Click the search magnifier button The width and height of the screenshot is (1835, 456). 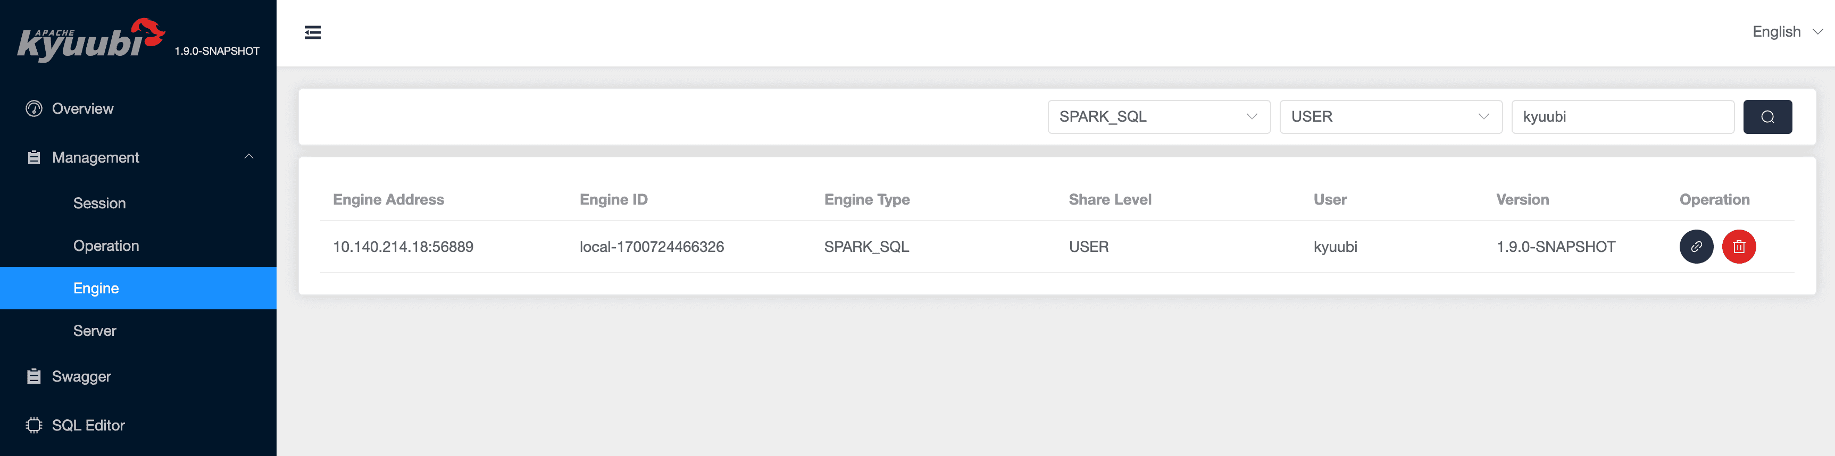[x=1766, y=117]
